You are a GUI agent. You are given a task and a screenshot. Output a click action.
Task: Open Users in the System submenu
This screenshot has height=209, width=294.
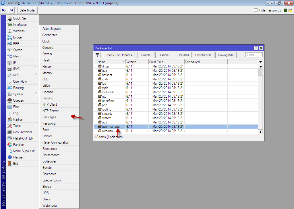click(59, 199)
